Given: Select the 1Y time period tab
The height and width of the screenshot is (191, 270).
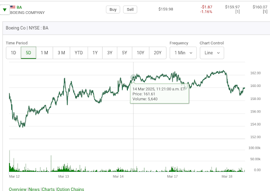Looking at the screenshot, I should (95, 53).
